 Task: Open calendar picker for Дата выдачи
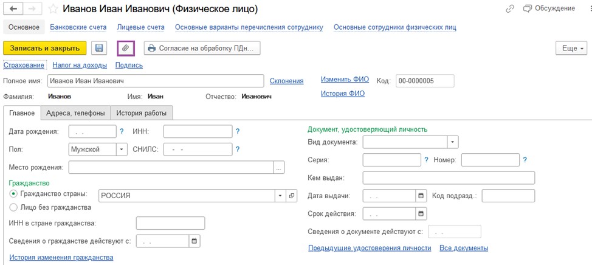tap(421, 196)
